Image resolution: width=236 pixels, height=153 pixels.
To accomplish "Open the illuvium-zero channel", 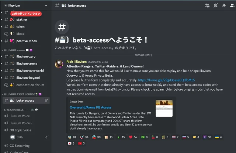I will pyautogui.click(x=26, y=57).
